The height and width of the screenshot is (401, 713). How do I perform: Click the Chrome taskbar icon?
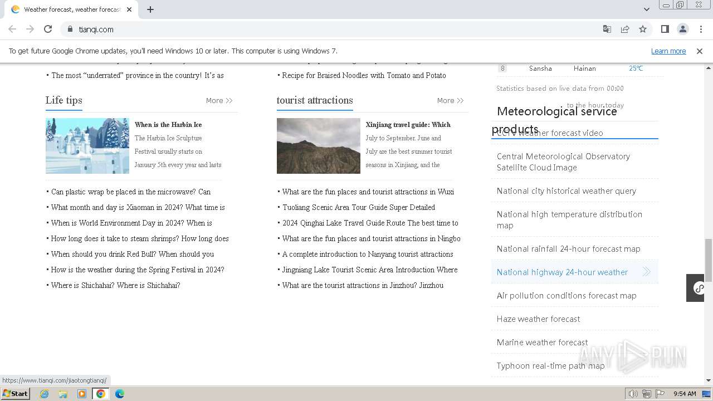pos(101,394)
